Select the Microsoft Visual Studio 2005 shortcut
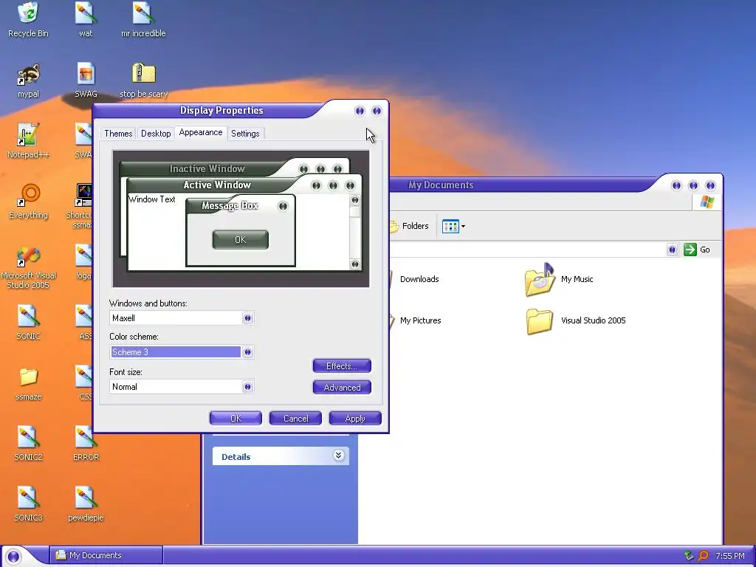 (28, 257)
